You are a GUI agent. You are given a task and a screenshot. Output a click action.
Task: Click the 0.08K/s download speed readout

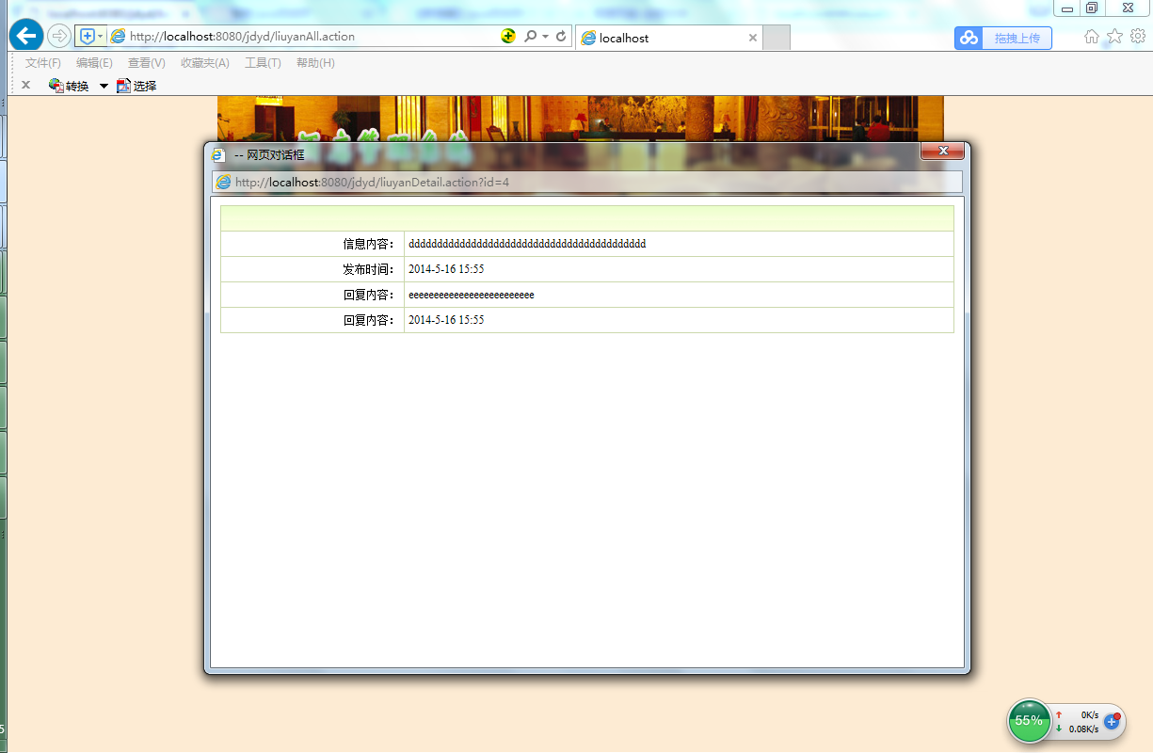coord(1083,729)
